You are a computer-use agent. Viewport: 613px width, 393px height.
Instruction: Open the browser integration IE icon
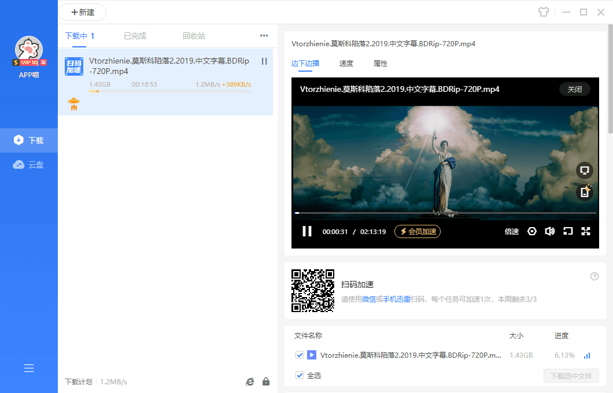pos(250,381)
